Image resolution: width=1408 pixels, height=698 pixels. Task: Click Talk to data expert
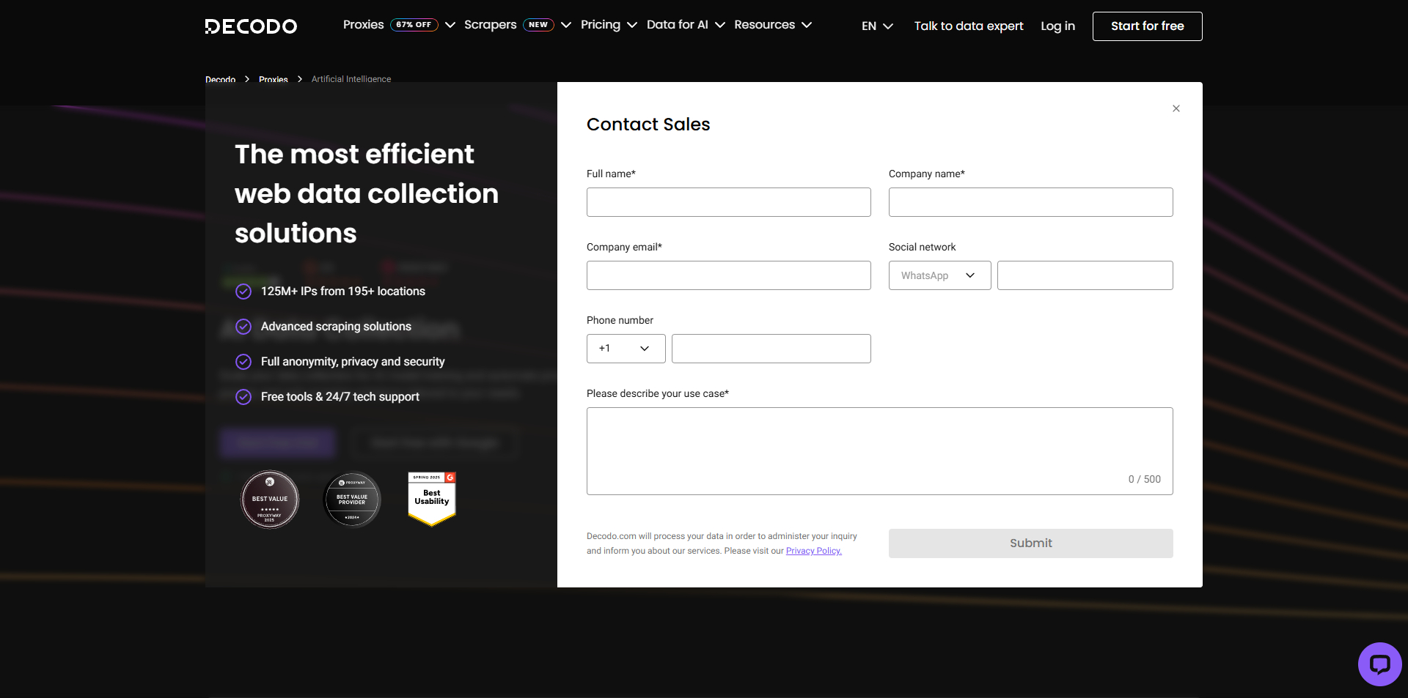[968, 26]
